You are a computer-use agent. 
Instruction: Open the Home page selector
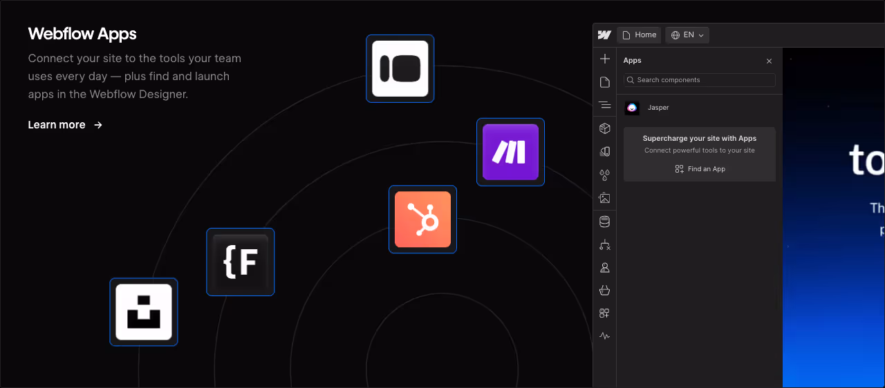639,35
